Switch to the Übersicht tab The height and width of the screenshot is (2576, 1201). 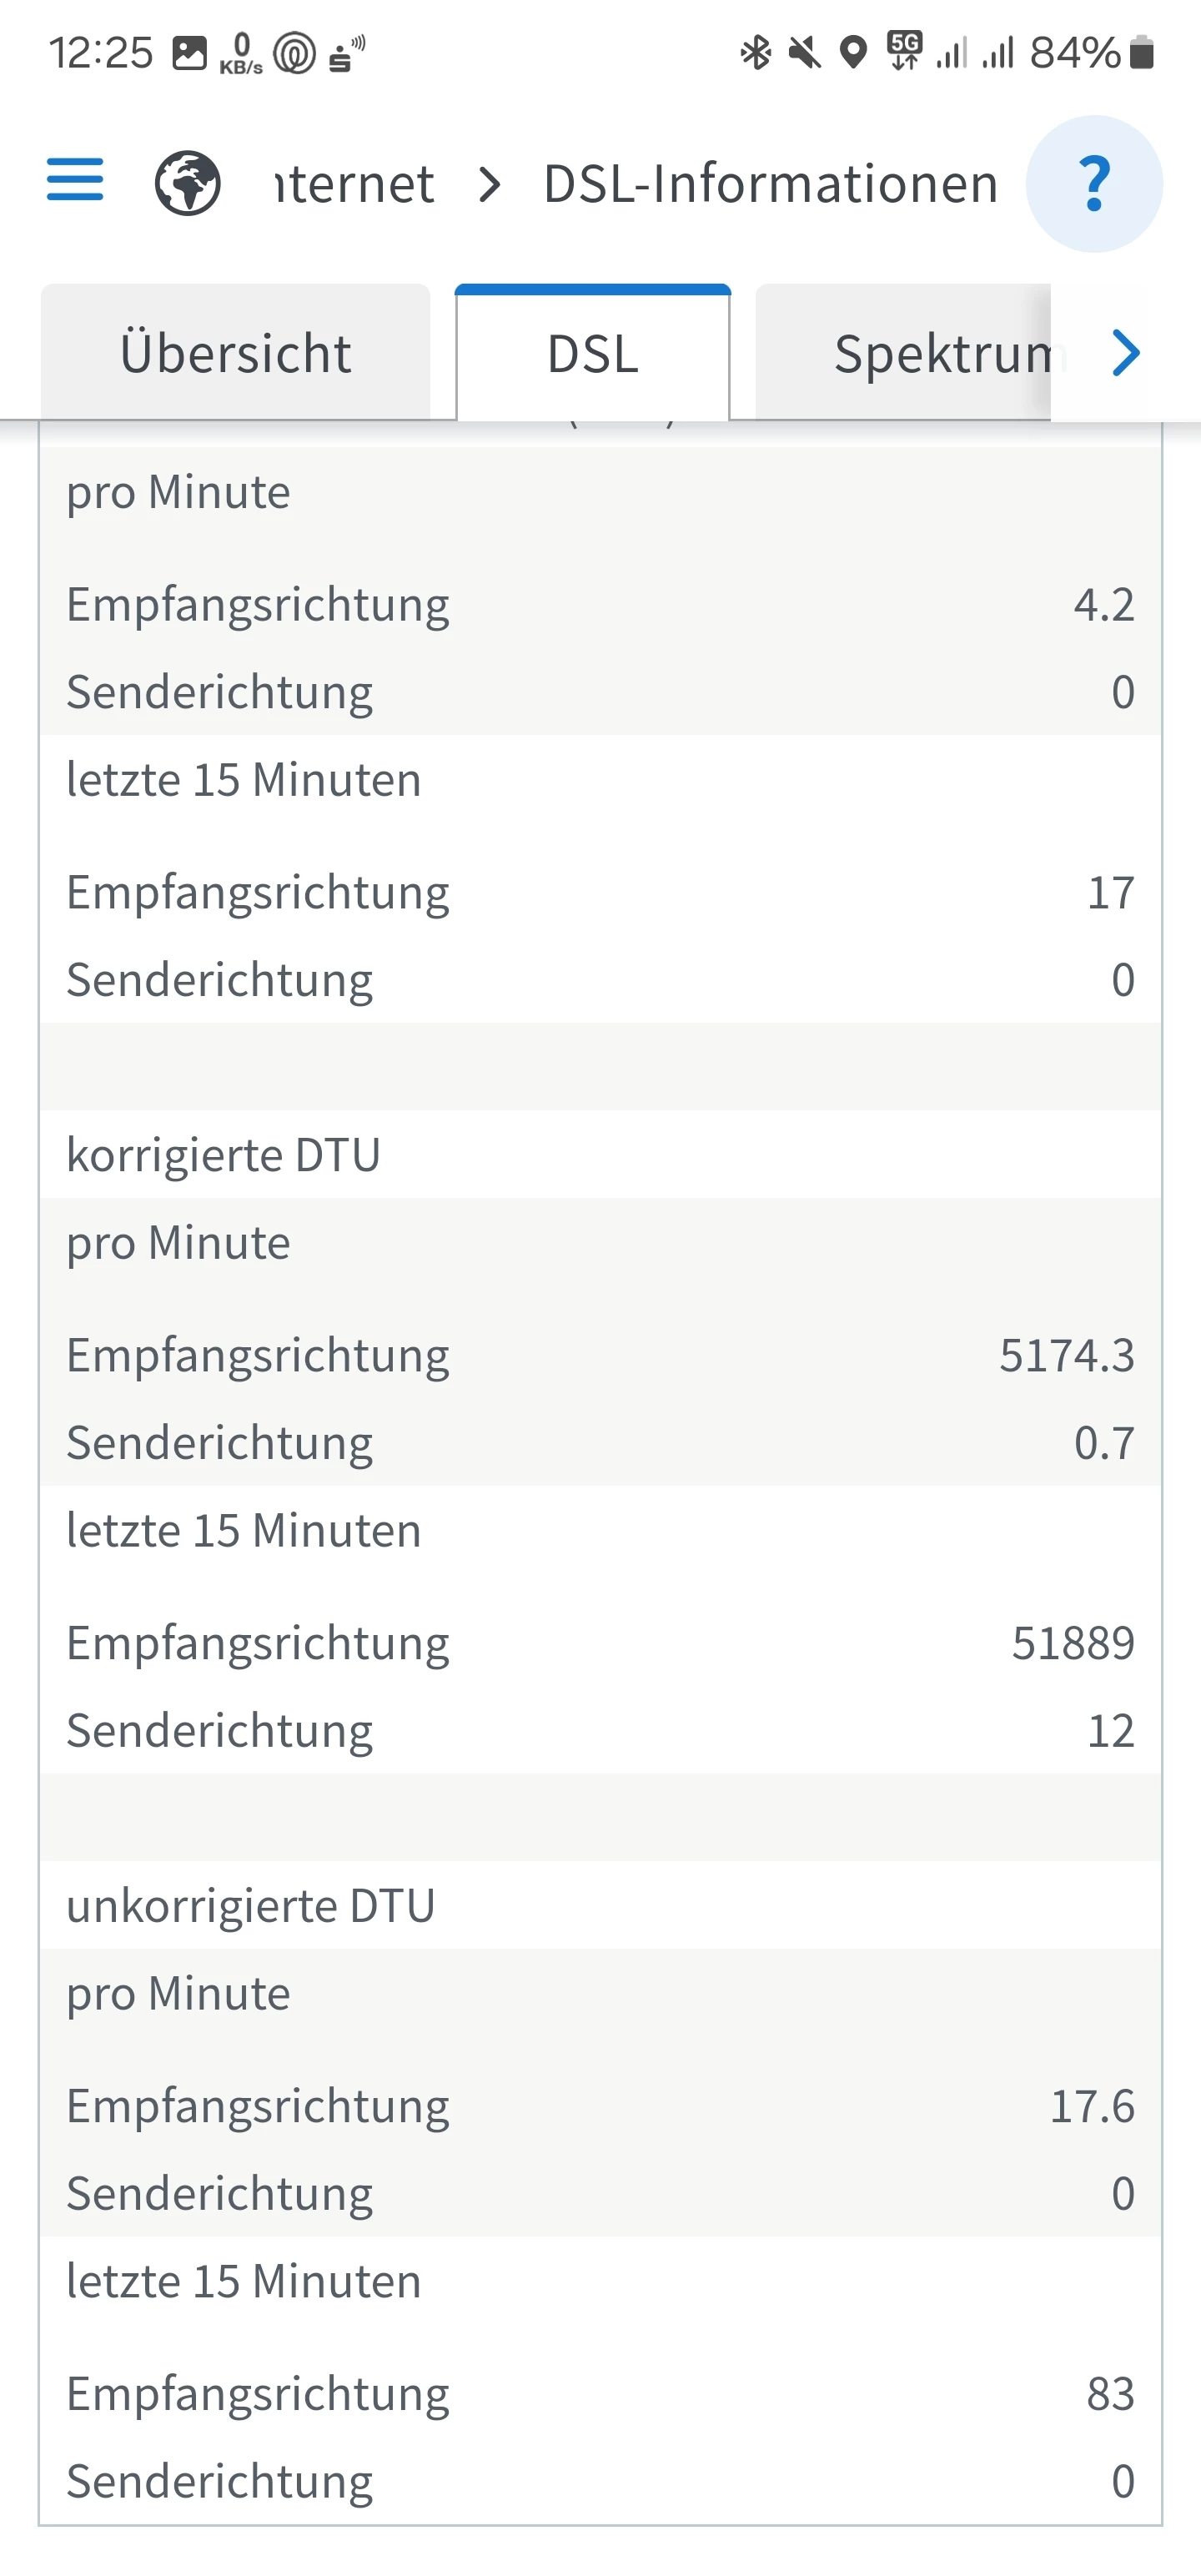[x=236, y=354]
